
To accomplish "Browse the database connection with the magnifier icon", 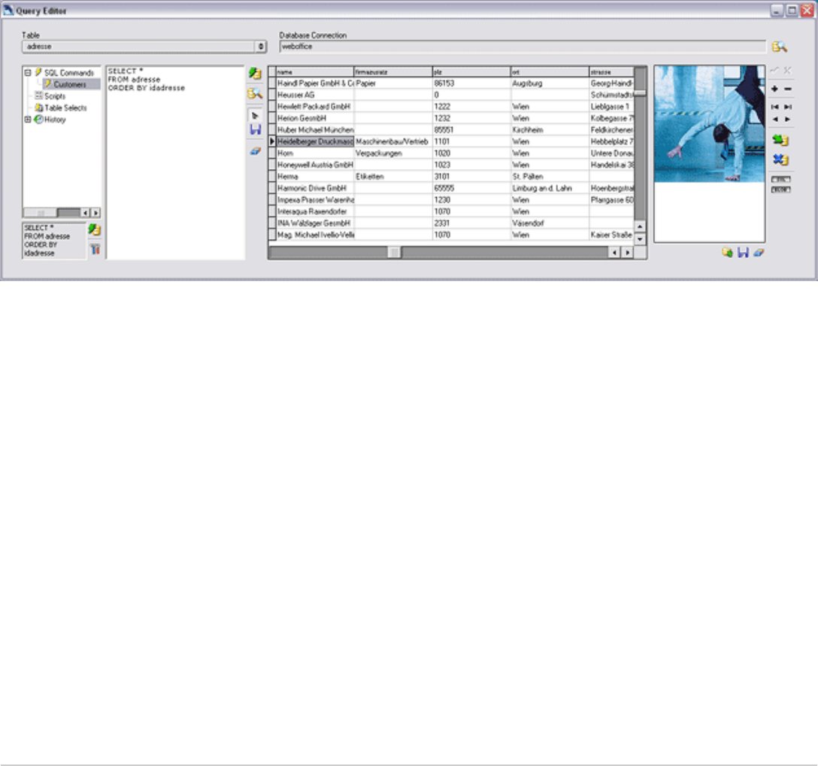I will (x=780, y=47).
